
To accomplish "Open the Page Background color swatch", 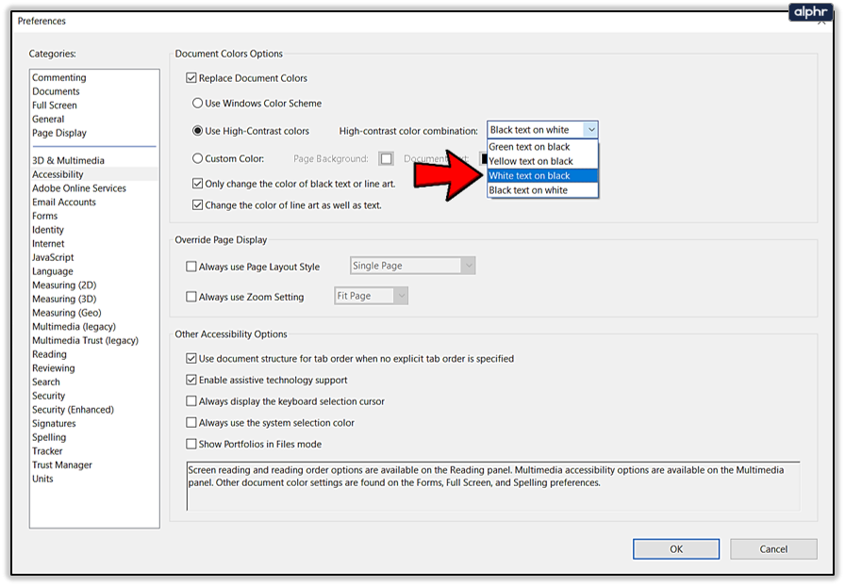I will [x=386, y=156].
